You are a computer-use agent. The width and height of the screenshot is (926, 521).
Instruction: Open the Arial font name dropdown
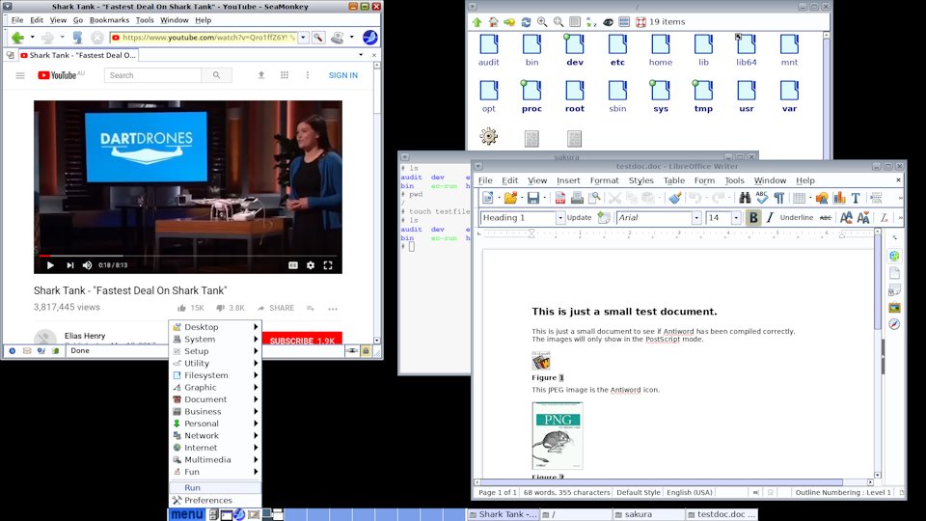click(x=696, y=217)
